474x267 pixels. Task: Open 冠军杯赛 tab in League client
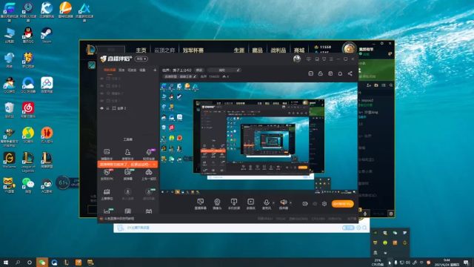193,50
